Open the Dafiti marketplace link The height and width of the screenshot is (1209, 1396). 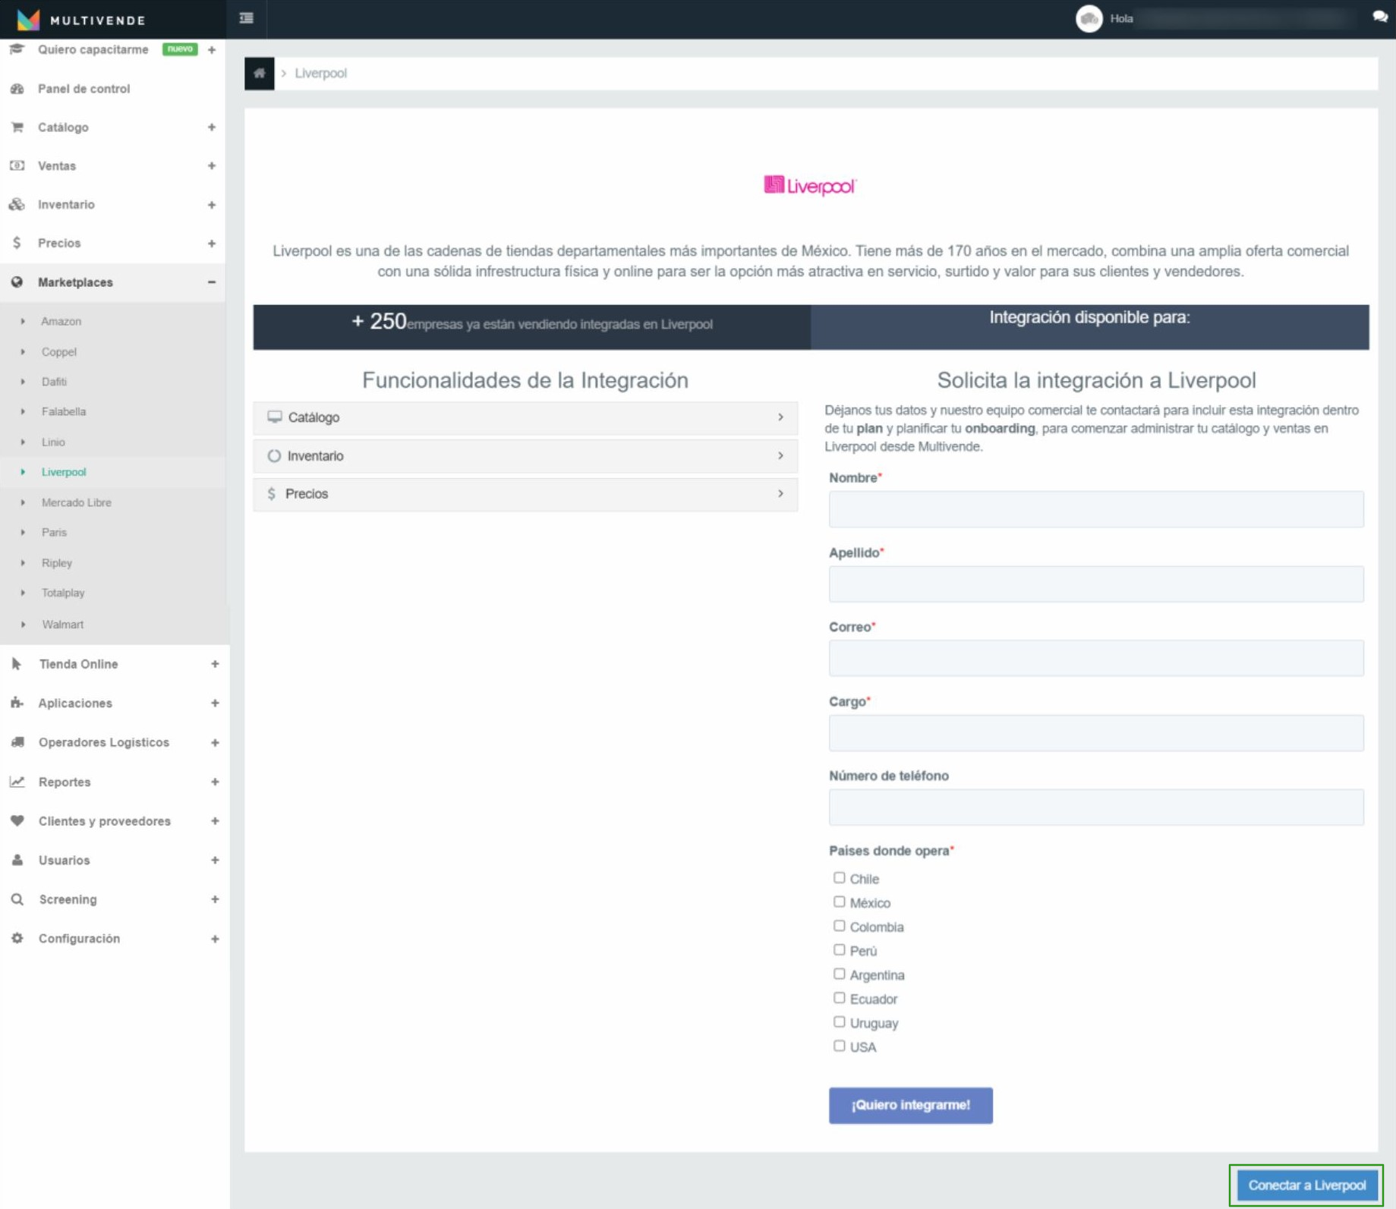(x=54, y=382)
